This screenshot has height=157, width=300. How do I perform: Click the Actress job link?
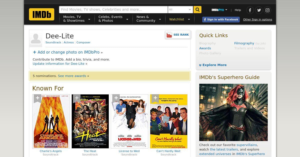69,42
